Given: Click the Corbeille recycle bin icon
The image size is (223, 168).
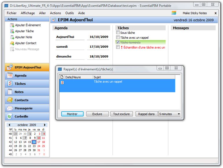Looking at the screenshot, I should click(10, 116).
